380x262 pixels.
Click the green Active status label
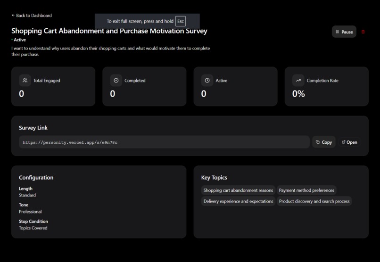20,40
